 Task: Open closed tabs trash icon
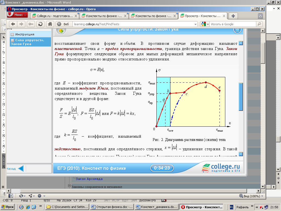[260, 16]
